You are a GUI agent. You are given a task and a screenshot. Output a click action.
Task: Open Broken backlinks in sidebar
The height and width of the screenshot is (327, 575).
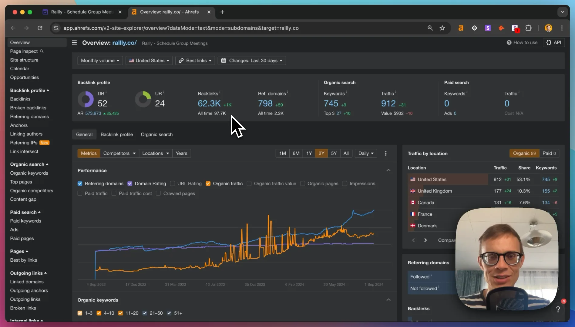(x=28, y=108)
